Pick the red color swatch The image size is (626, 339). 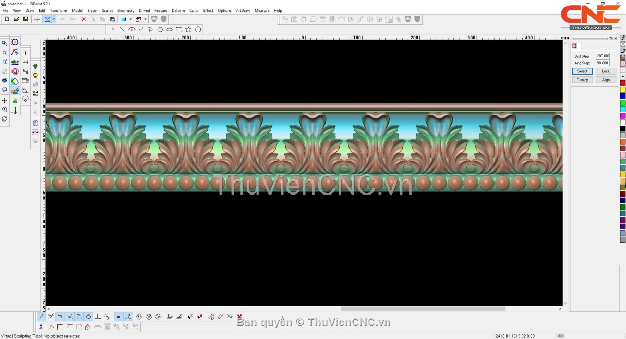pos(622,83)
